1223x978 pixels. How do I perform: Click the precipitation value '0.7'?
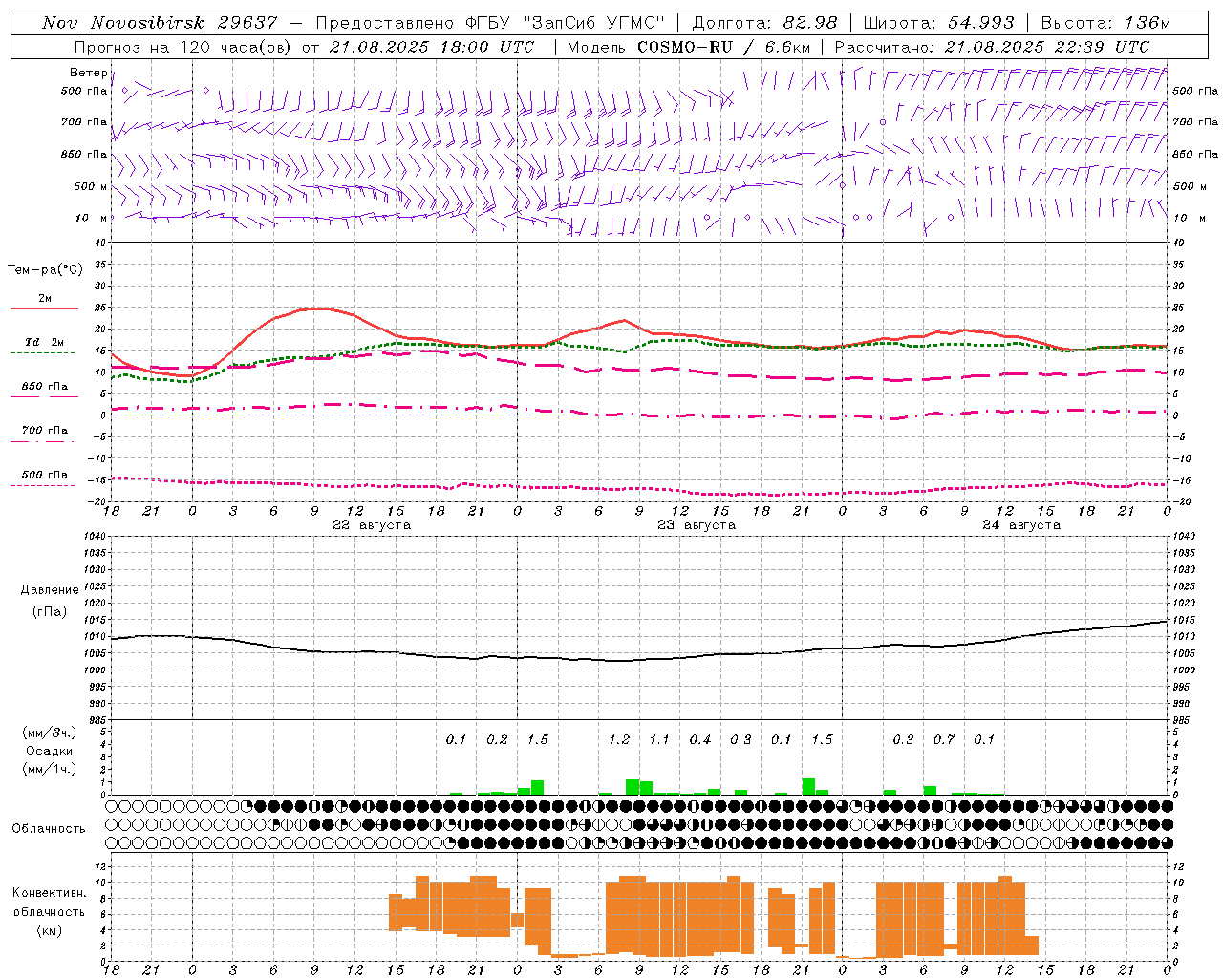(944, 739)
